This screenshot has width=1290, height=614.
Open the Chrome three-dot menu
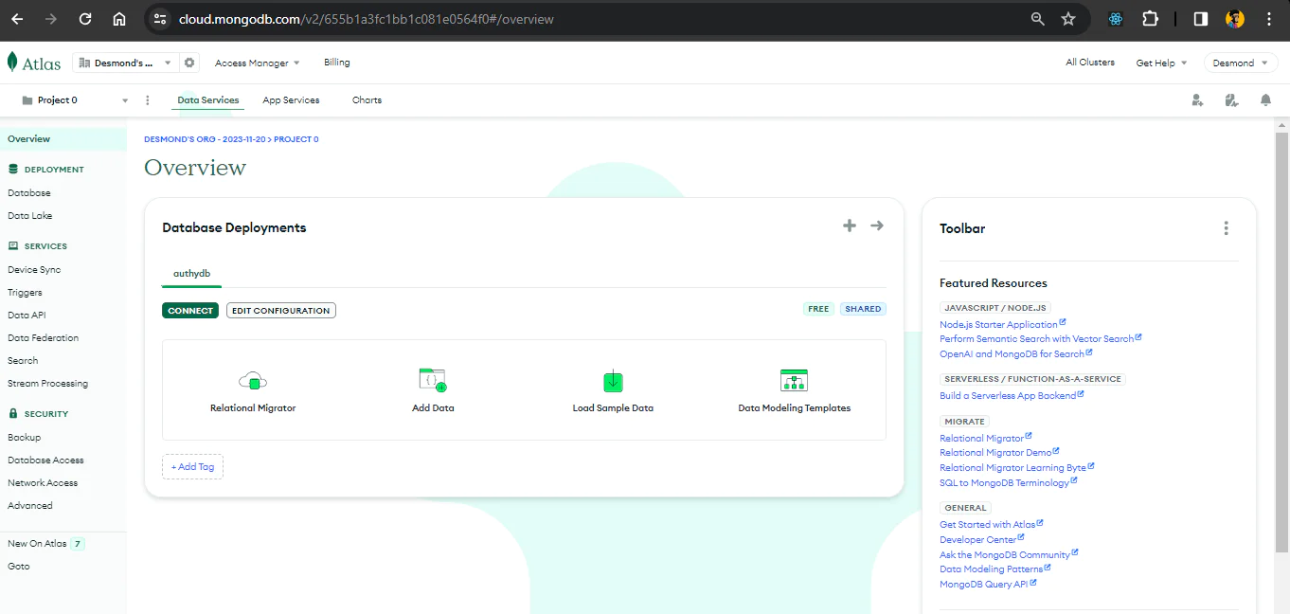click(x=1269, y=19)
